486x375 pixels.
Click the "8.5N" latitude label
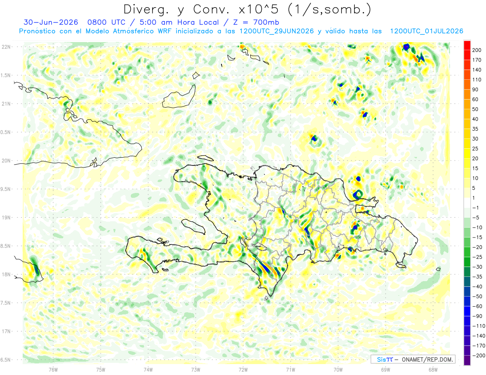point(6,246)
